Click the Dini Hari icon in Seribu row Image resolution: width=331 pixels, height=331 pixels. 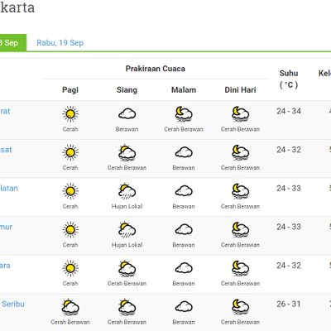click(x=241, y=307)
